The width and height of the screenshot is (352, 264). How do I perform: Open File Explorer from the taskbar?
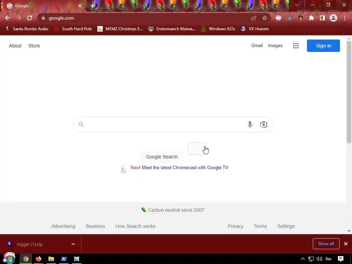51,259
